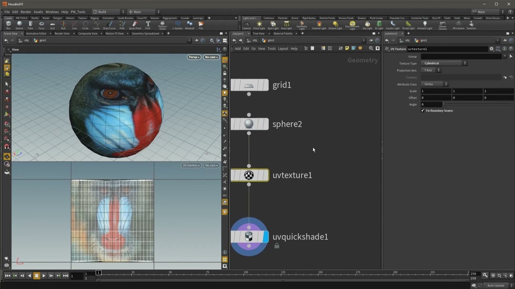Add a VR Camera from the shelf
Image resolution: width=515 pixels, height=289 pixels.
tap(458, 25)
